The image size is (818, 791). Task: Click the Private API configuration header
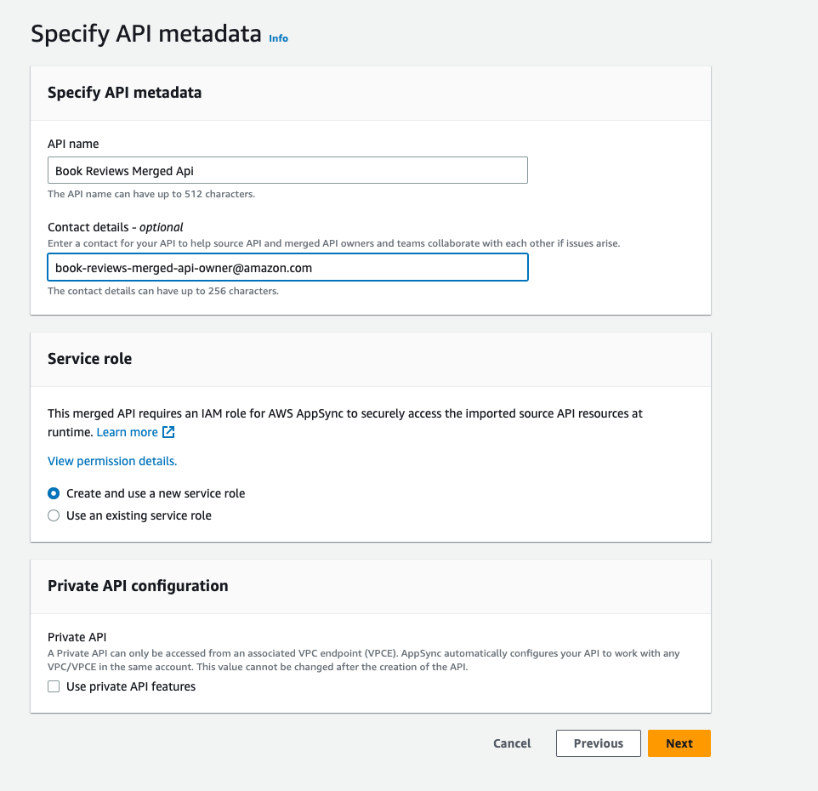(138, 585)
